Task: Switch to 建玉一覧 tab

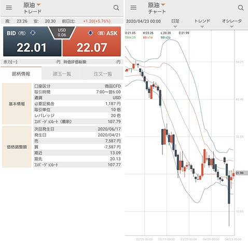Action: pyautogui.click(x=62, y=74)
